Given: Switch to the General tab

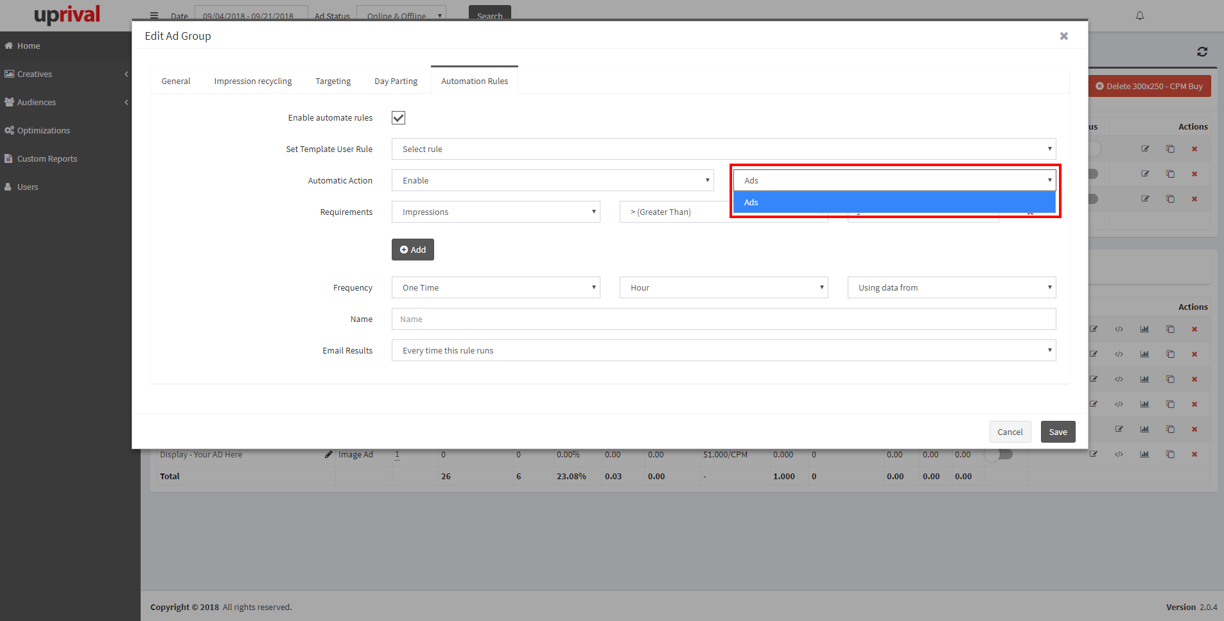Looking at the screenshot, I should tap(176, 81).
